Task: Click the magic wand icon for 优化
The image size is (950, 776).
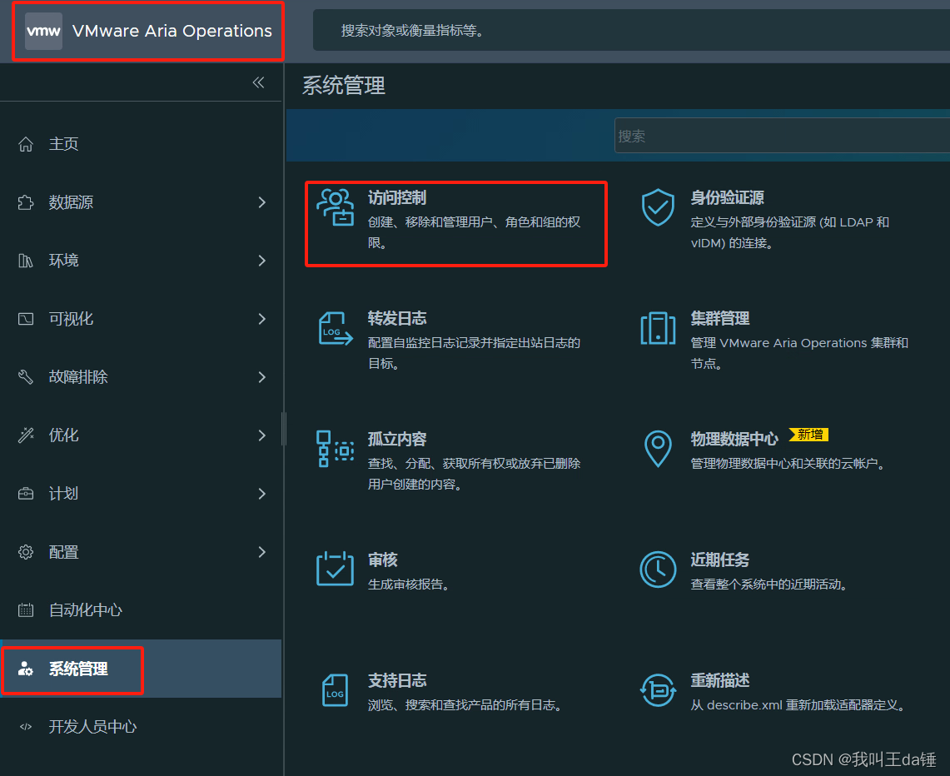Action: coord(26,435)
